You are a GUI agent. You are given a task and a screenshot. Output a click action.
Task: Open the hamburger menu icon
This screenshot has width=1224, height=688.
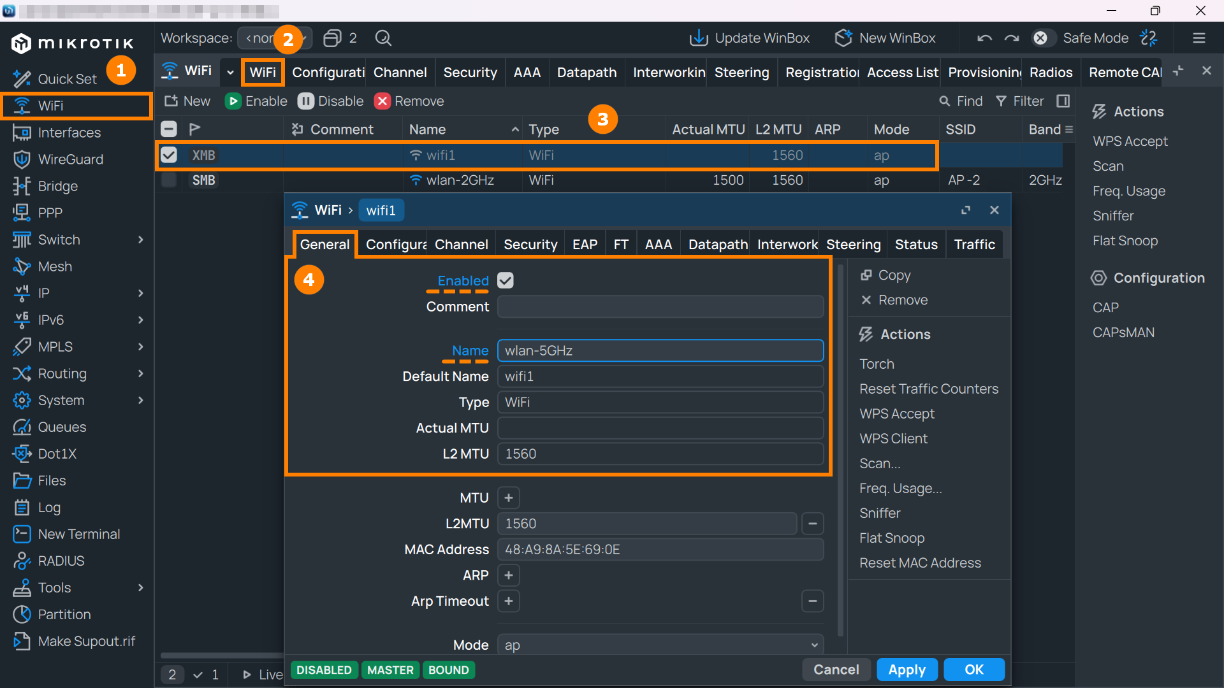[1199, 38]
